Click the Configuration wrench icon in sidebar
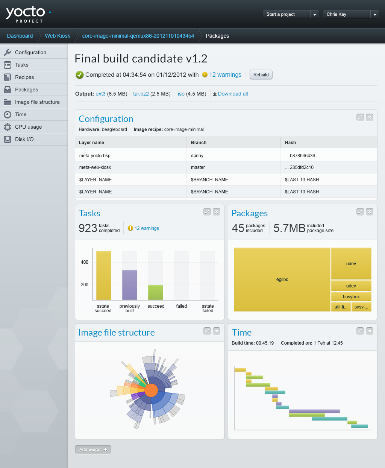This screenshot has height=468, width=385. point(8,53)
